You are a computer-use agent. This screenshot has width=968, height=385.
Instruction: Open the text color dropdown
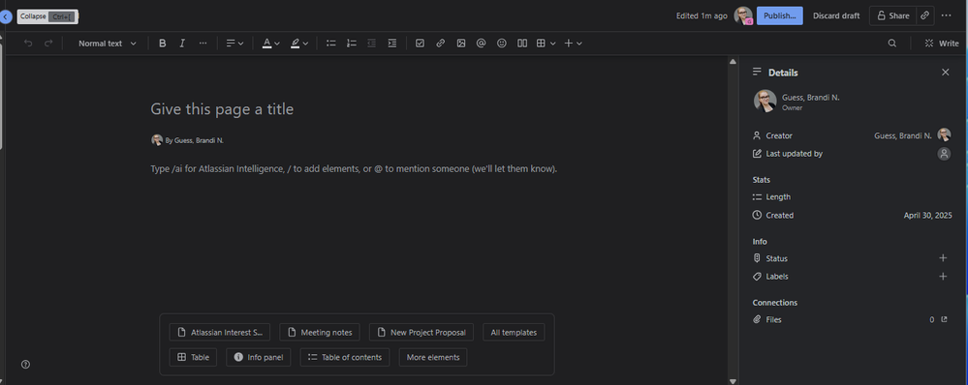pyautogui.click(x=270, y=44)
